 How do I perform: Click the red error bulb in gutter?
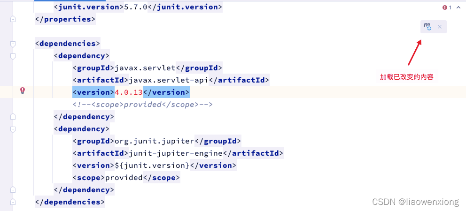pyautogui.click(x=23, y=90)
